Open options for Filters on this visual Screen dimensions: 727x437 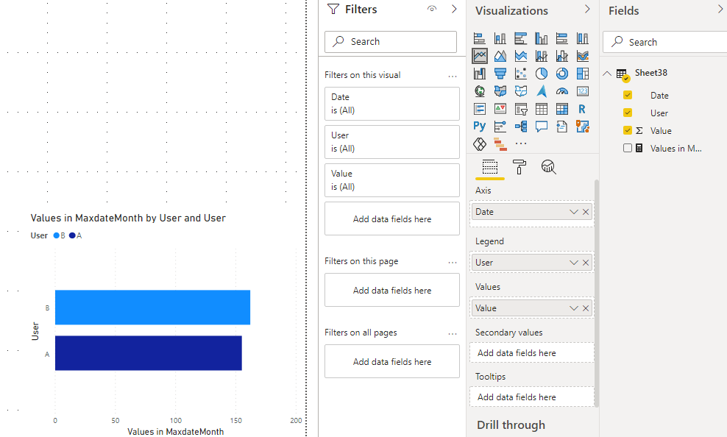(x=453, y=76)
